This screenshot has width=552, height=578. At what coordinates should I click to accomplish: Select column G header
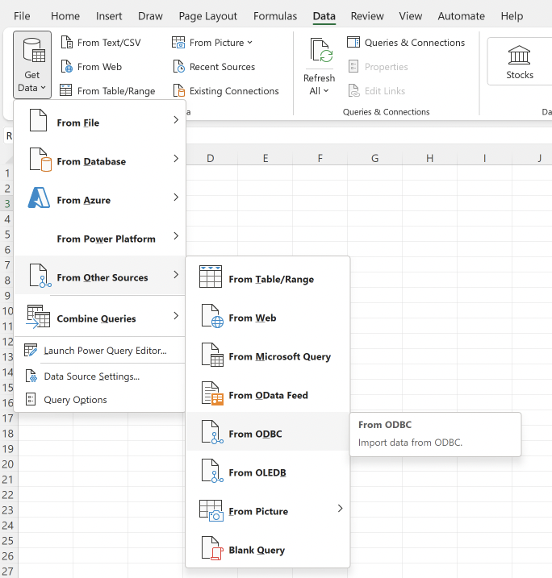click(375, 158)
